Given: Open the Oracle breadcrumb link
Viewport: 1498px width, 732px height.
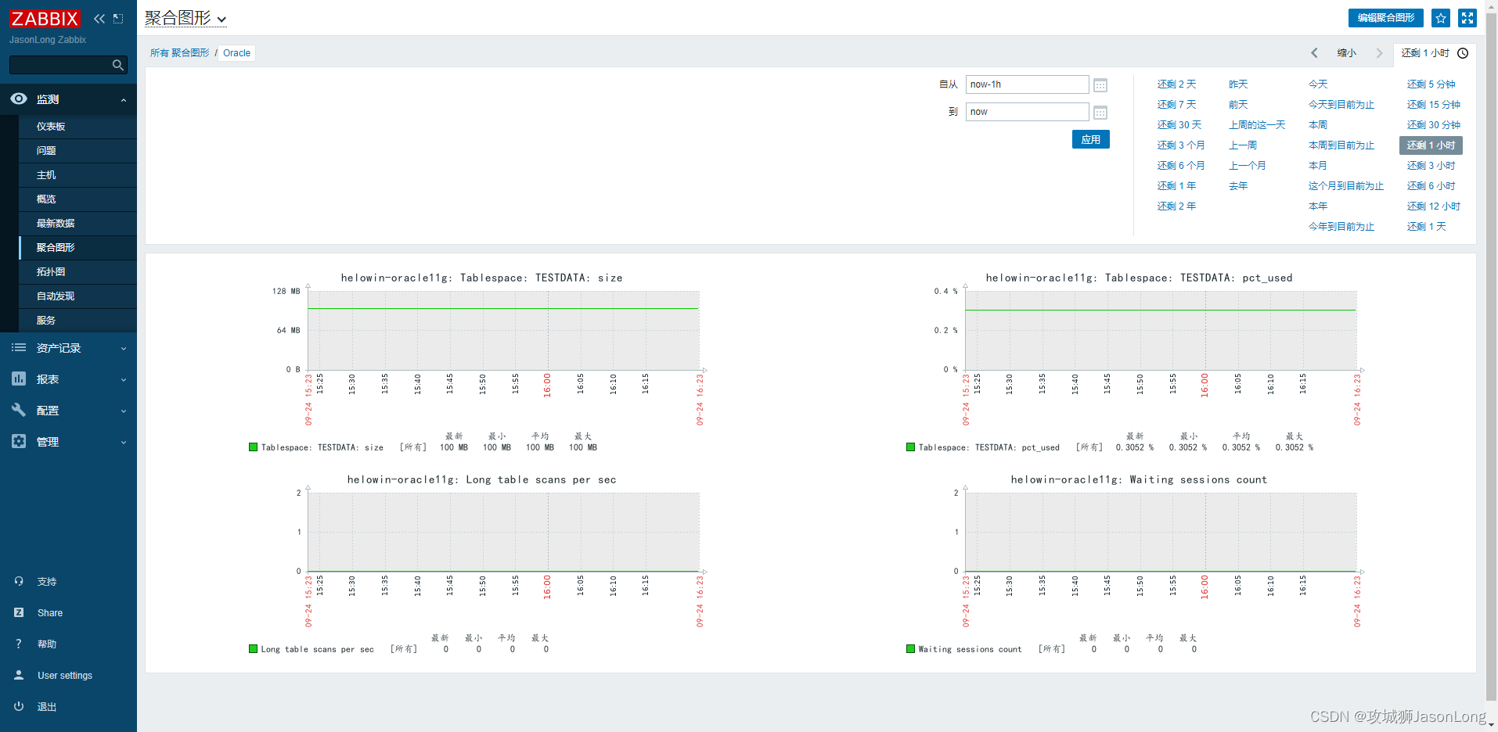Looking at the screenshot, I should point(236,53).
